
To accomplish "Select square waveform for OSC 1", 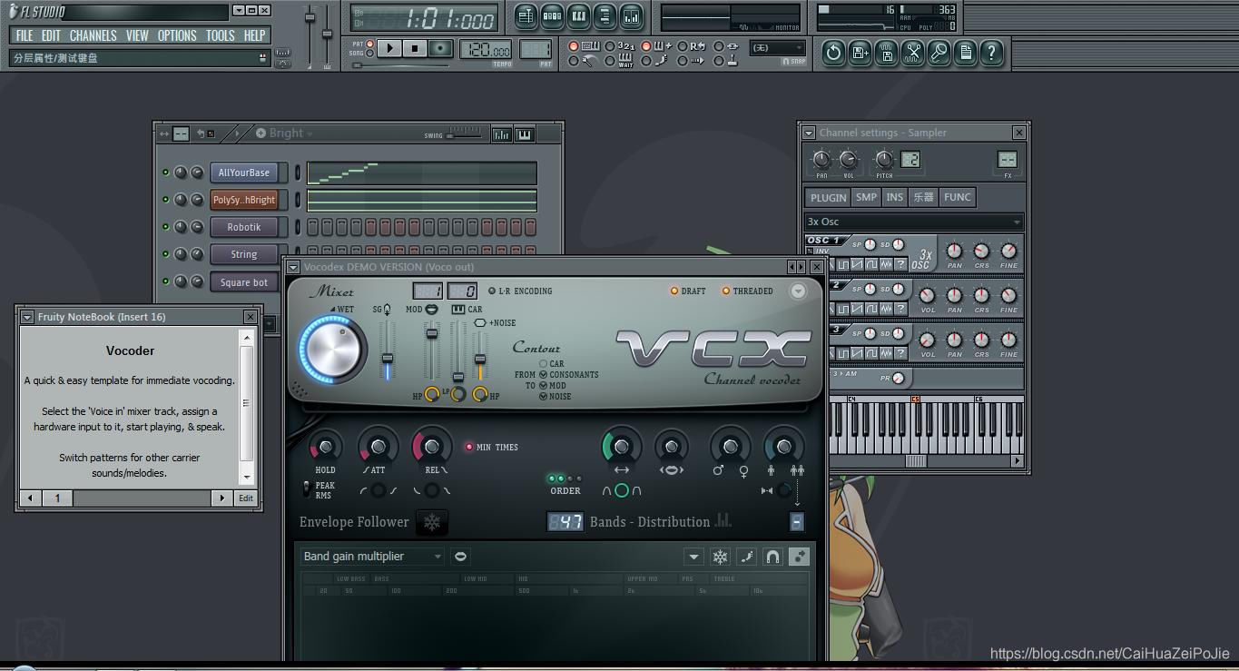I will [843, 264].
